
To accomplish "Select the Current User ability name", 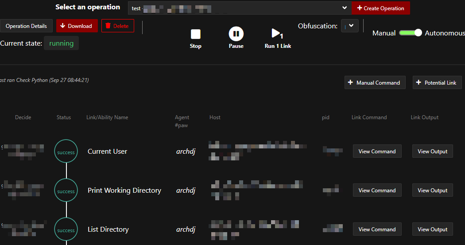I will coord(107,151).
